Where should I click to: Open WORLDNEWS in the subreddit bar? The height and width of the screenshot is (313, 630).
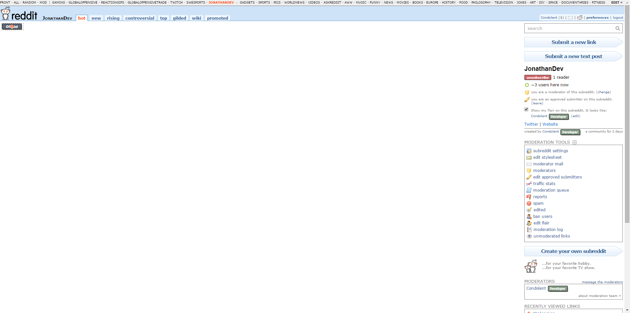(294, 2)
